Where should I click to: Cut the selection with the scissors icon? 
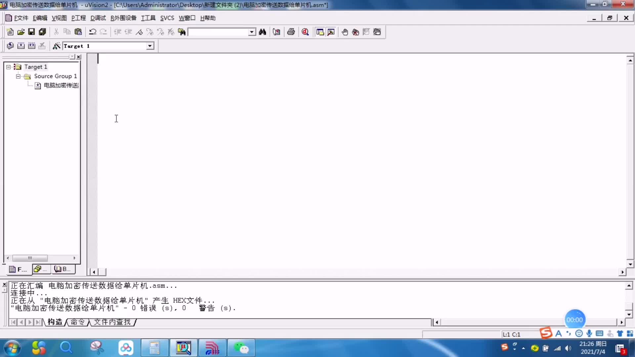(56, 32)
